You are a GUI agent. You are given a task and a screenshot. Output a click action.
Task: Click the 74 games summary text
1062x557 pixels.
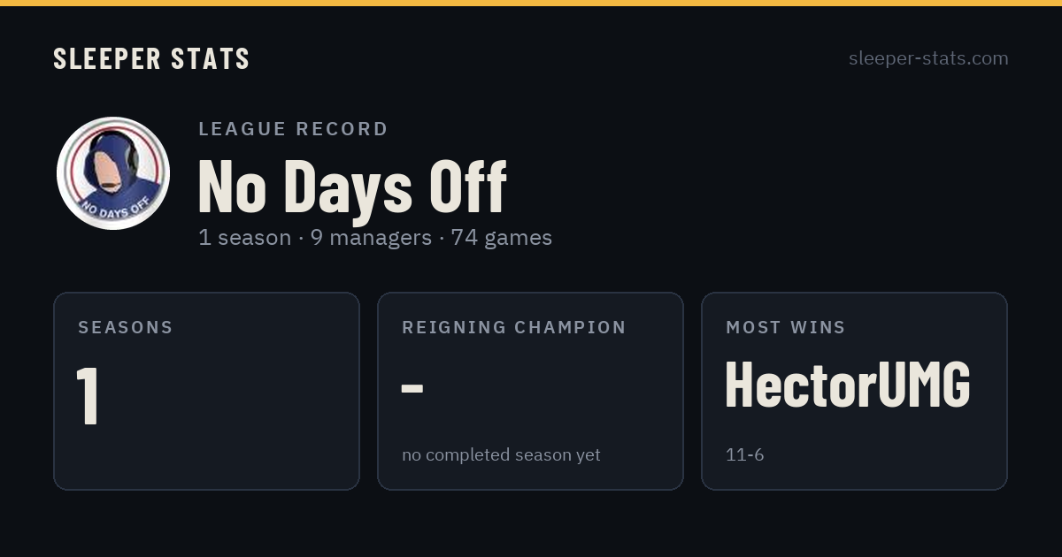(x=502, y=238)
